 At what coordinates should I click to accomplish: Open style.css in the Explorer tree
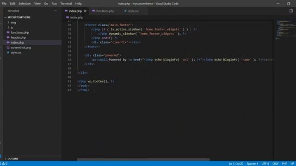(x=16, y=53)
